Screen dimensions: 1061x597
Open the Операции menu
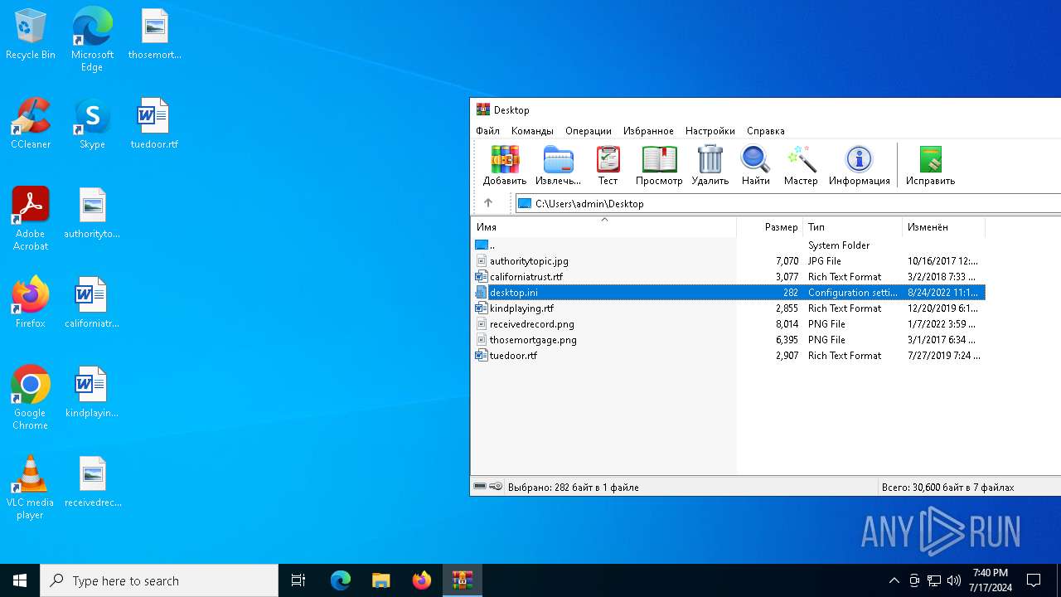click(589, 131)
